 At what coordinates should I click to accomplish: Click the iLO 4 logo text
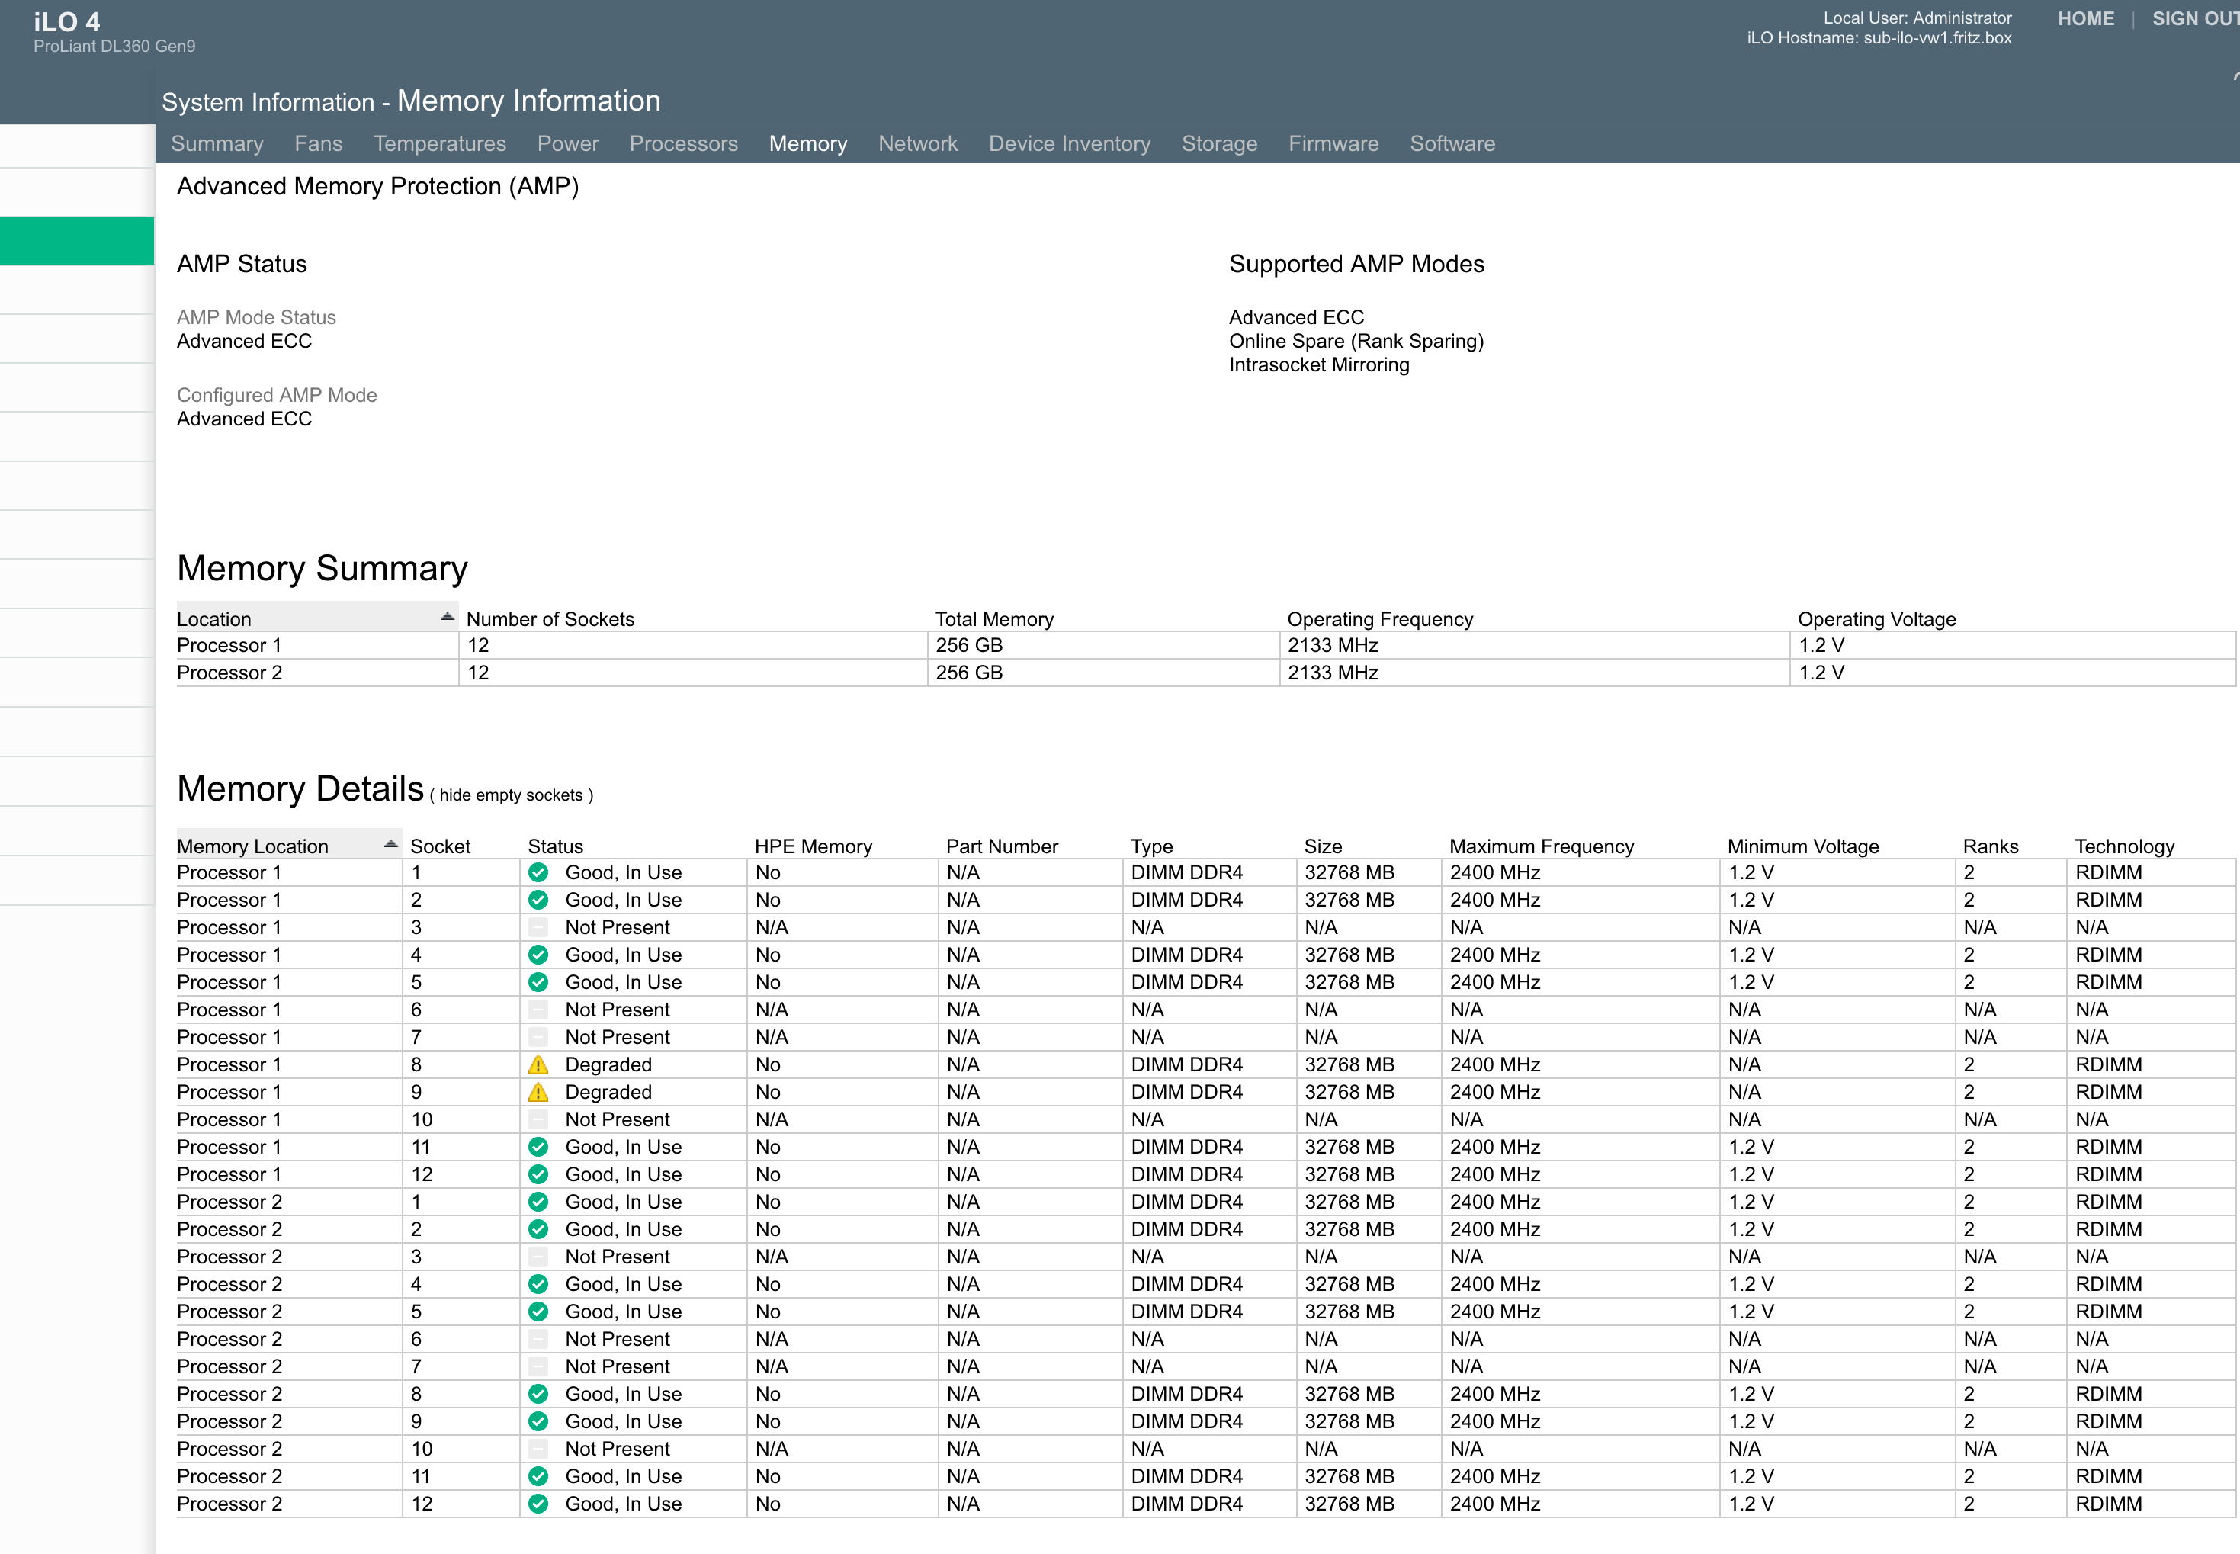pos(66,21)
